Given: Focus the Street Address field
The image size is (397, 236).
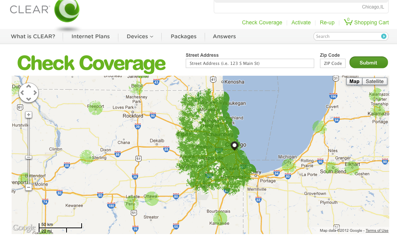Looking at the screenshot, I should [250, 63].
